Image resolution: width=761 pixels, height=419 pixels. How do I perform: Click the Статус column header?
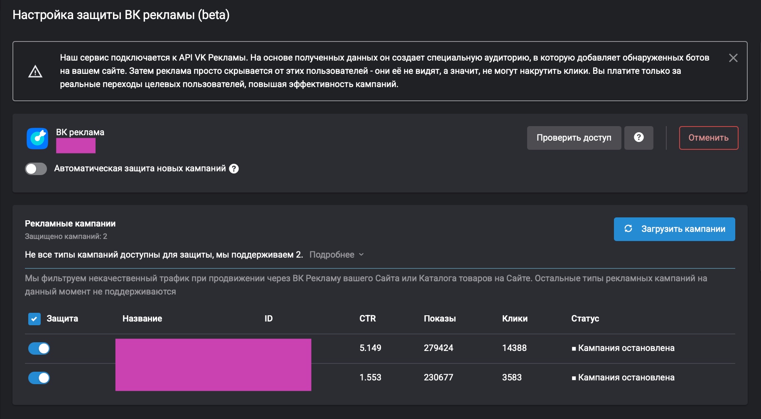coord(585,319)
